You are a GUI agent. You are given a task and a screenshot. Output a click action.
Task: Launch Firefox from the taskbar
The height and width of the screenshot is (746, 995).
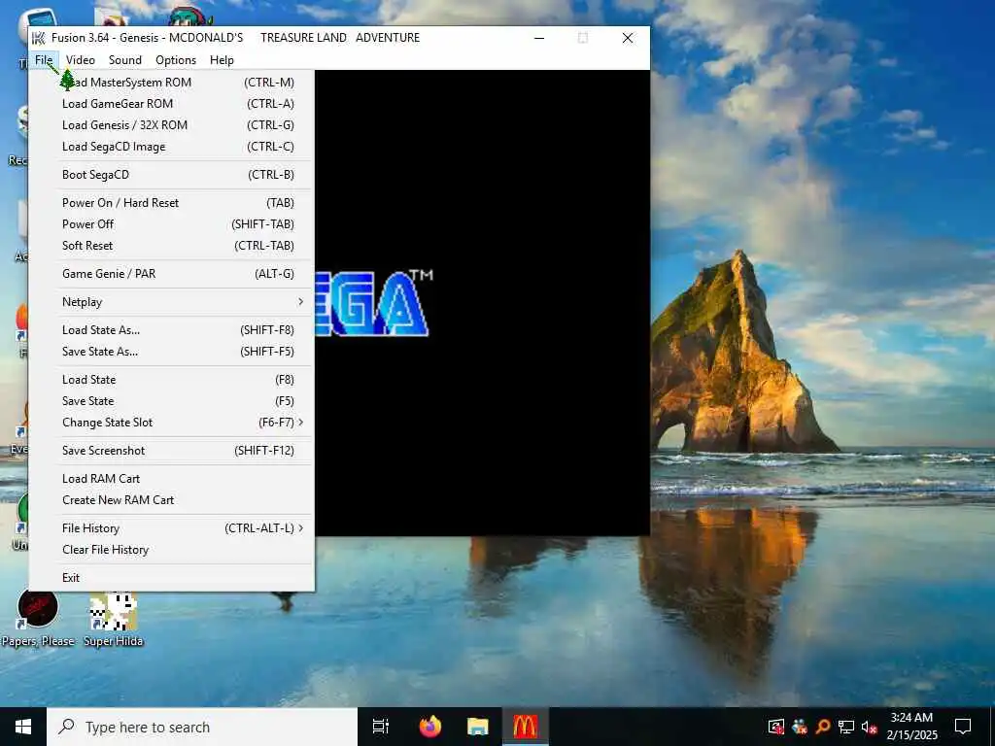(x=430, y=727)
